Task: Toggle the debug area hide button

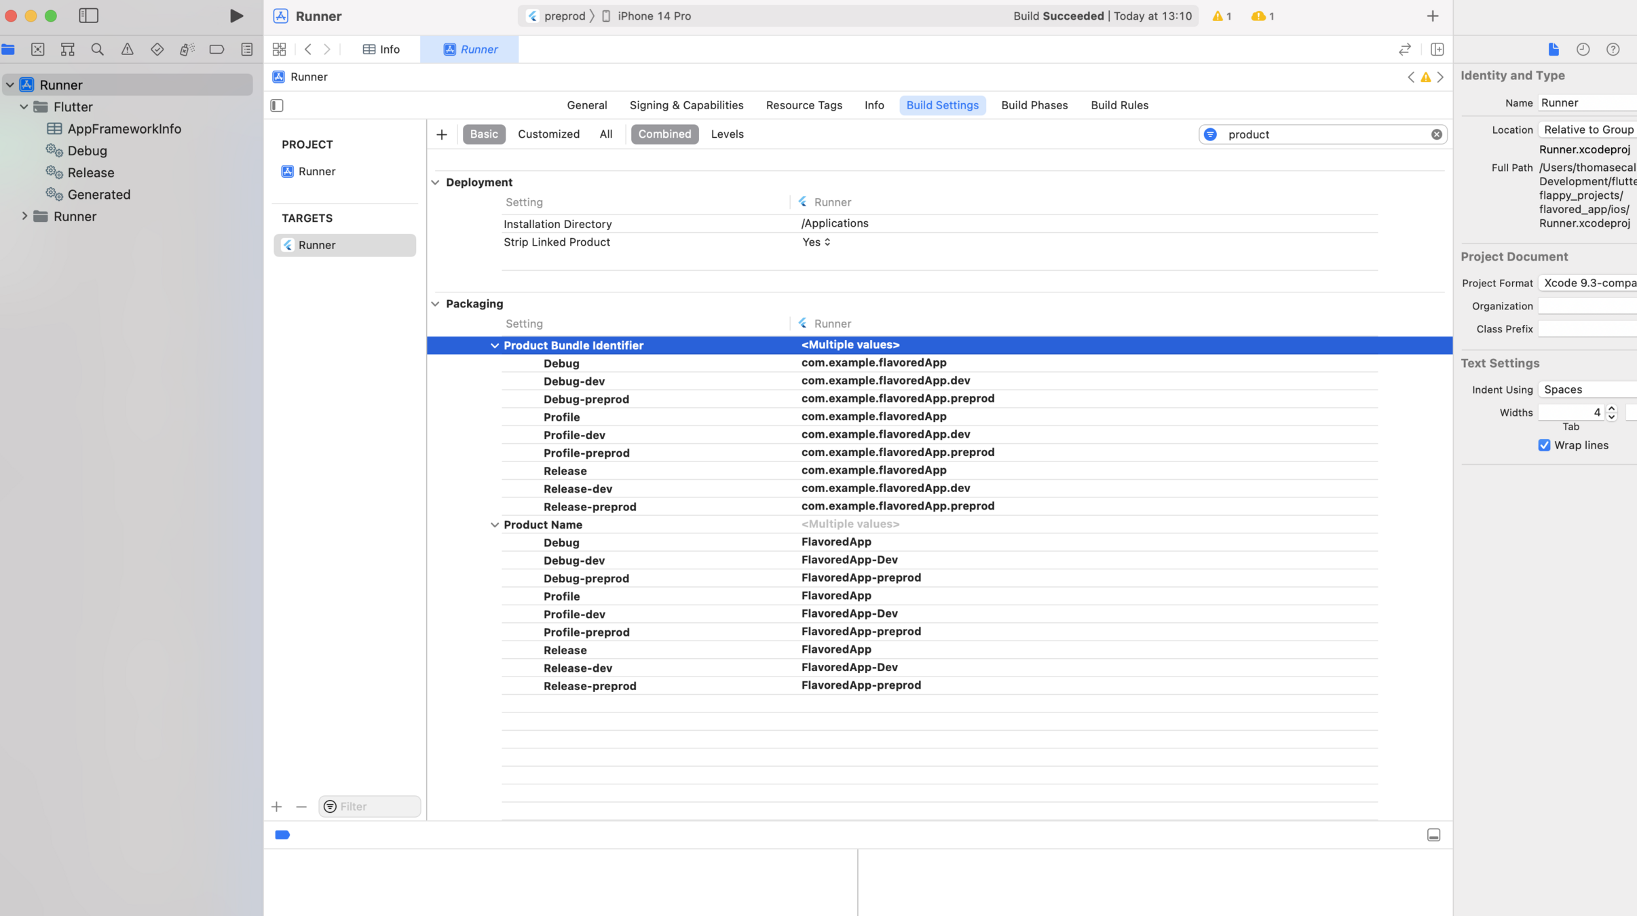Action: coord(1433,835)
